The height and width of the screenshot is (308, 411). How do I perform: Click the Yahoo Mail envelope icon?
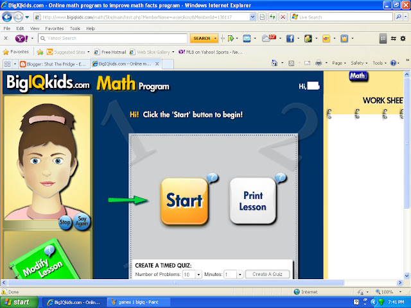click(247, 38)
